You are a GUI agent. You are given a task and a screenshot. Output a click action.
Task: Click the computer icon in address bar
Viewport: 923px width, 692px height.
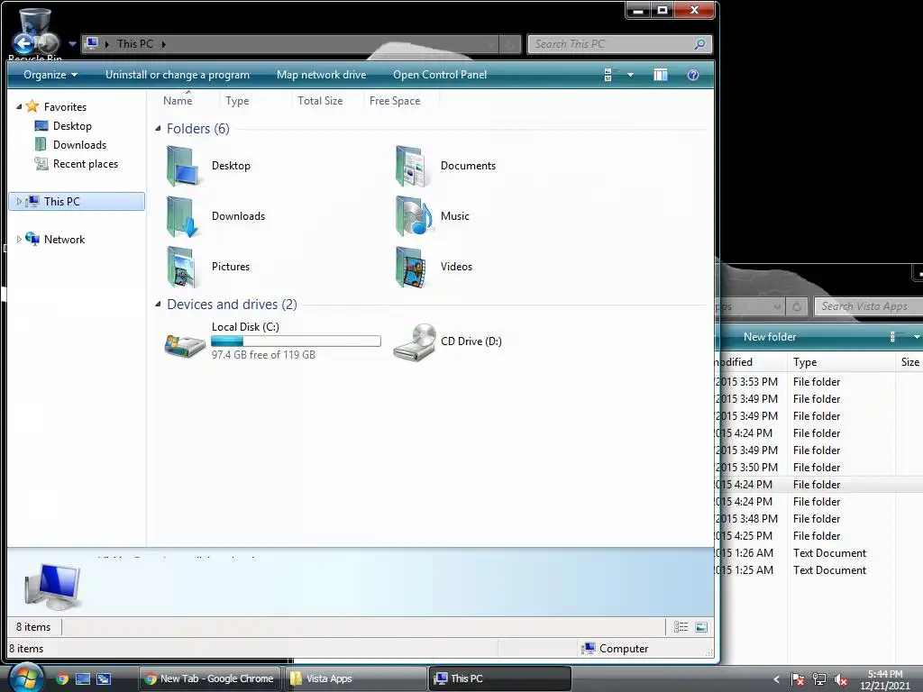92,43
